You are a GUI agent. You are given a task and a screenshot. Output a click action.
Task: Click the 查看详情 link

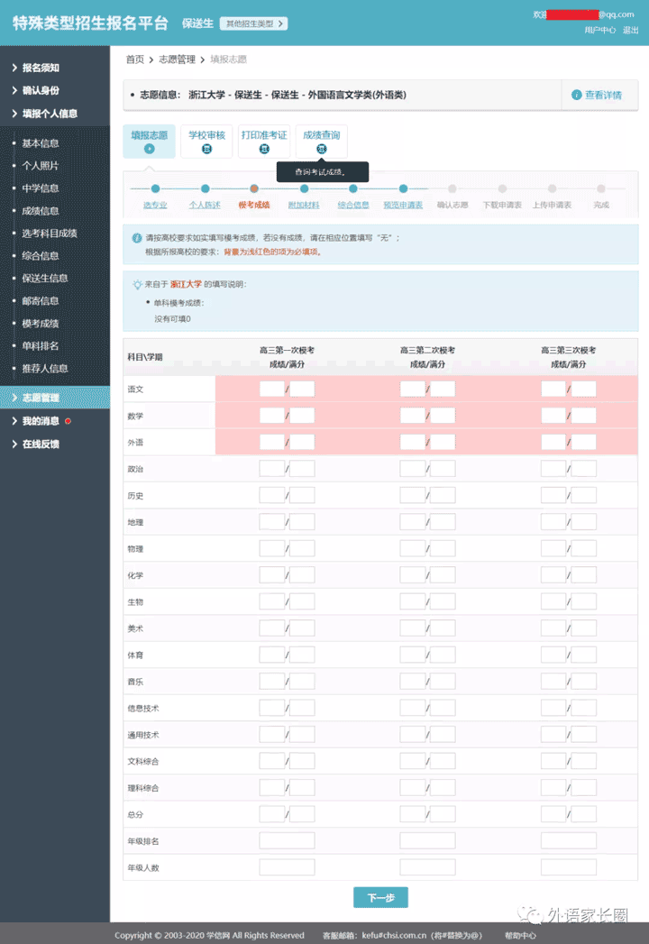pos(603,95)
